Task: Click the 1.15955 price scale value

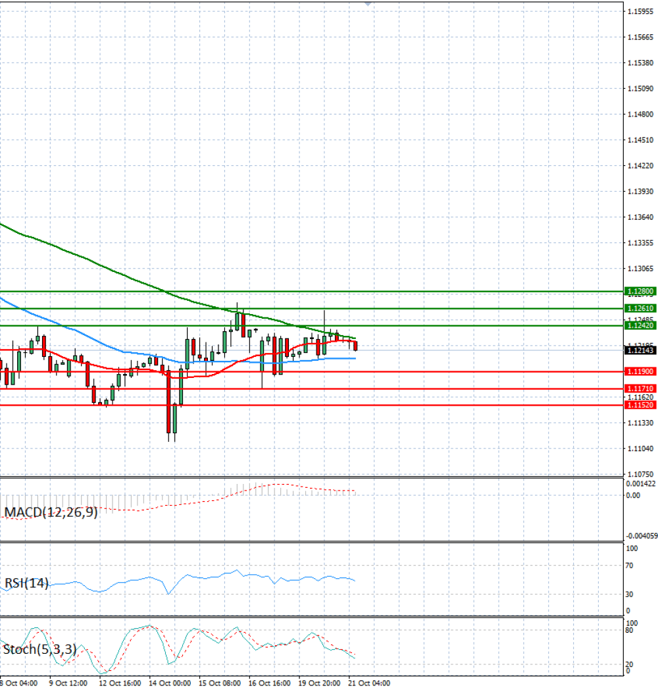Action: (x=640, y=11)
